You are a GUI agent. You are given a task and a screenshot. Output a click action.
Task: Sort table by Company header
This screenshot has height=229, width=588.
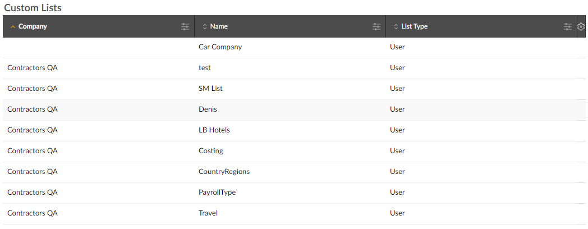[x=33, y=26]
